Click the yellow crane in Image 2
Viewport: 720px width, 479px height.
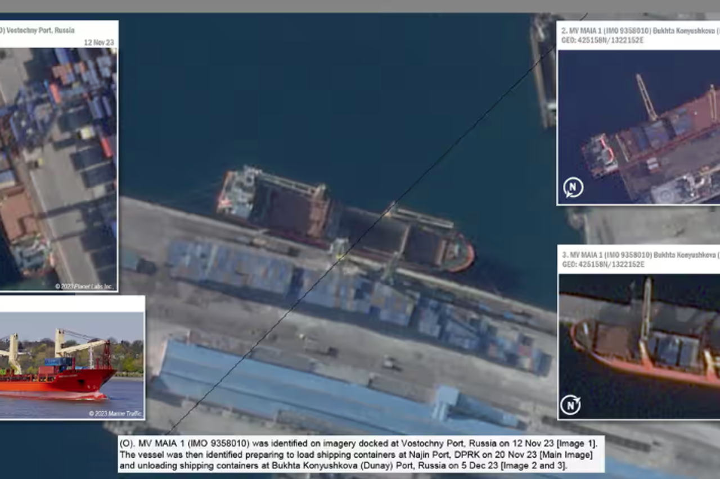click(646, 97)
